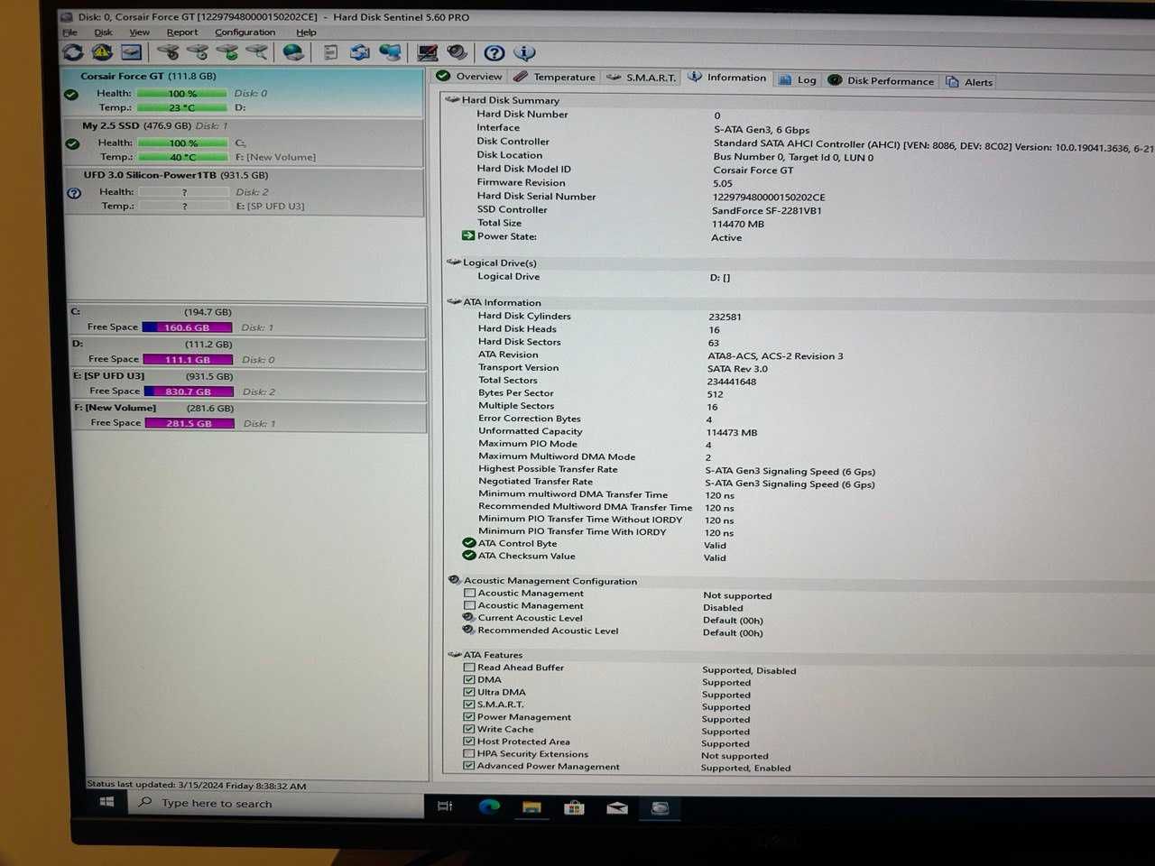Viewport: 1155px width, 866px height.
Task: Click the disk magnifier test toolbar icon
Action: point(257,53)
